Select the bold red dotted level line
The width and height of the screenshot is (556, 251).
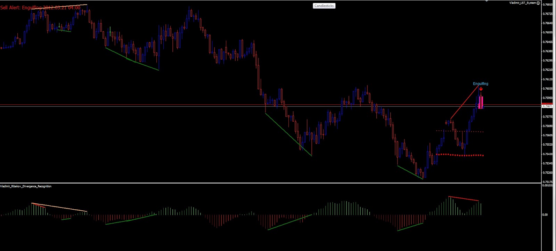click(x=460, y=155)
